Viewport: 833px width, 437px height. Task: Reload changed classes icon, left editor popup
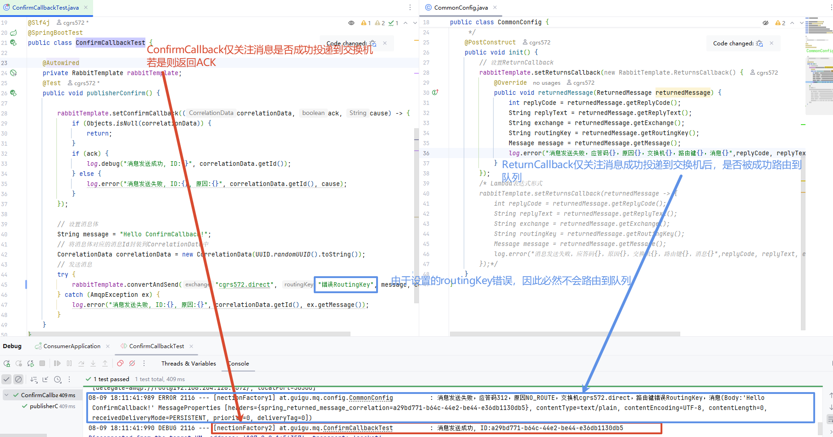(x=373, y=43)
